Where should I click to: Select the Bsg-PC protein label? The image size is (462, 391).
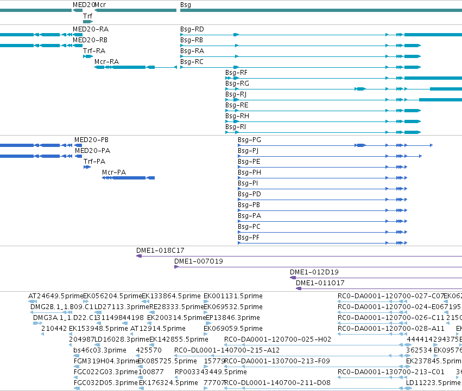[249, 227]
